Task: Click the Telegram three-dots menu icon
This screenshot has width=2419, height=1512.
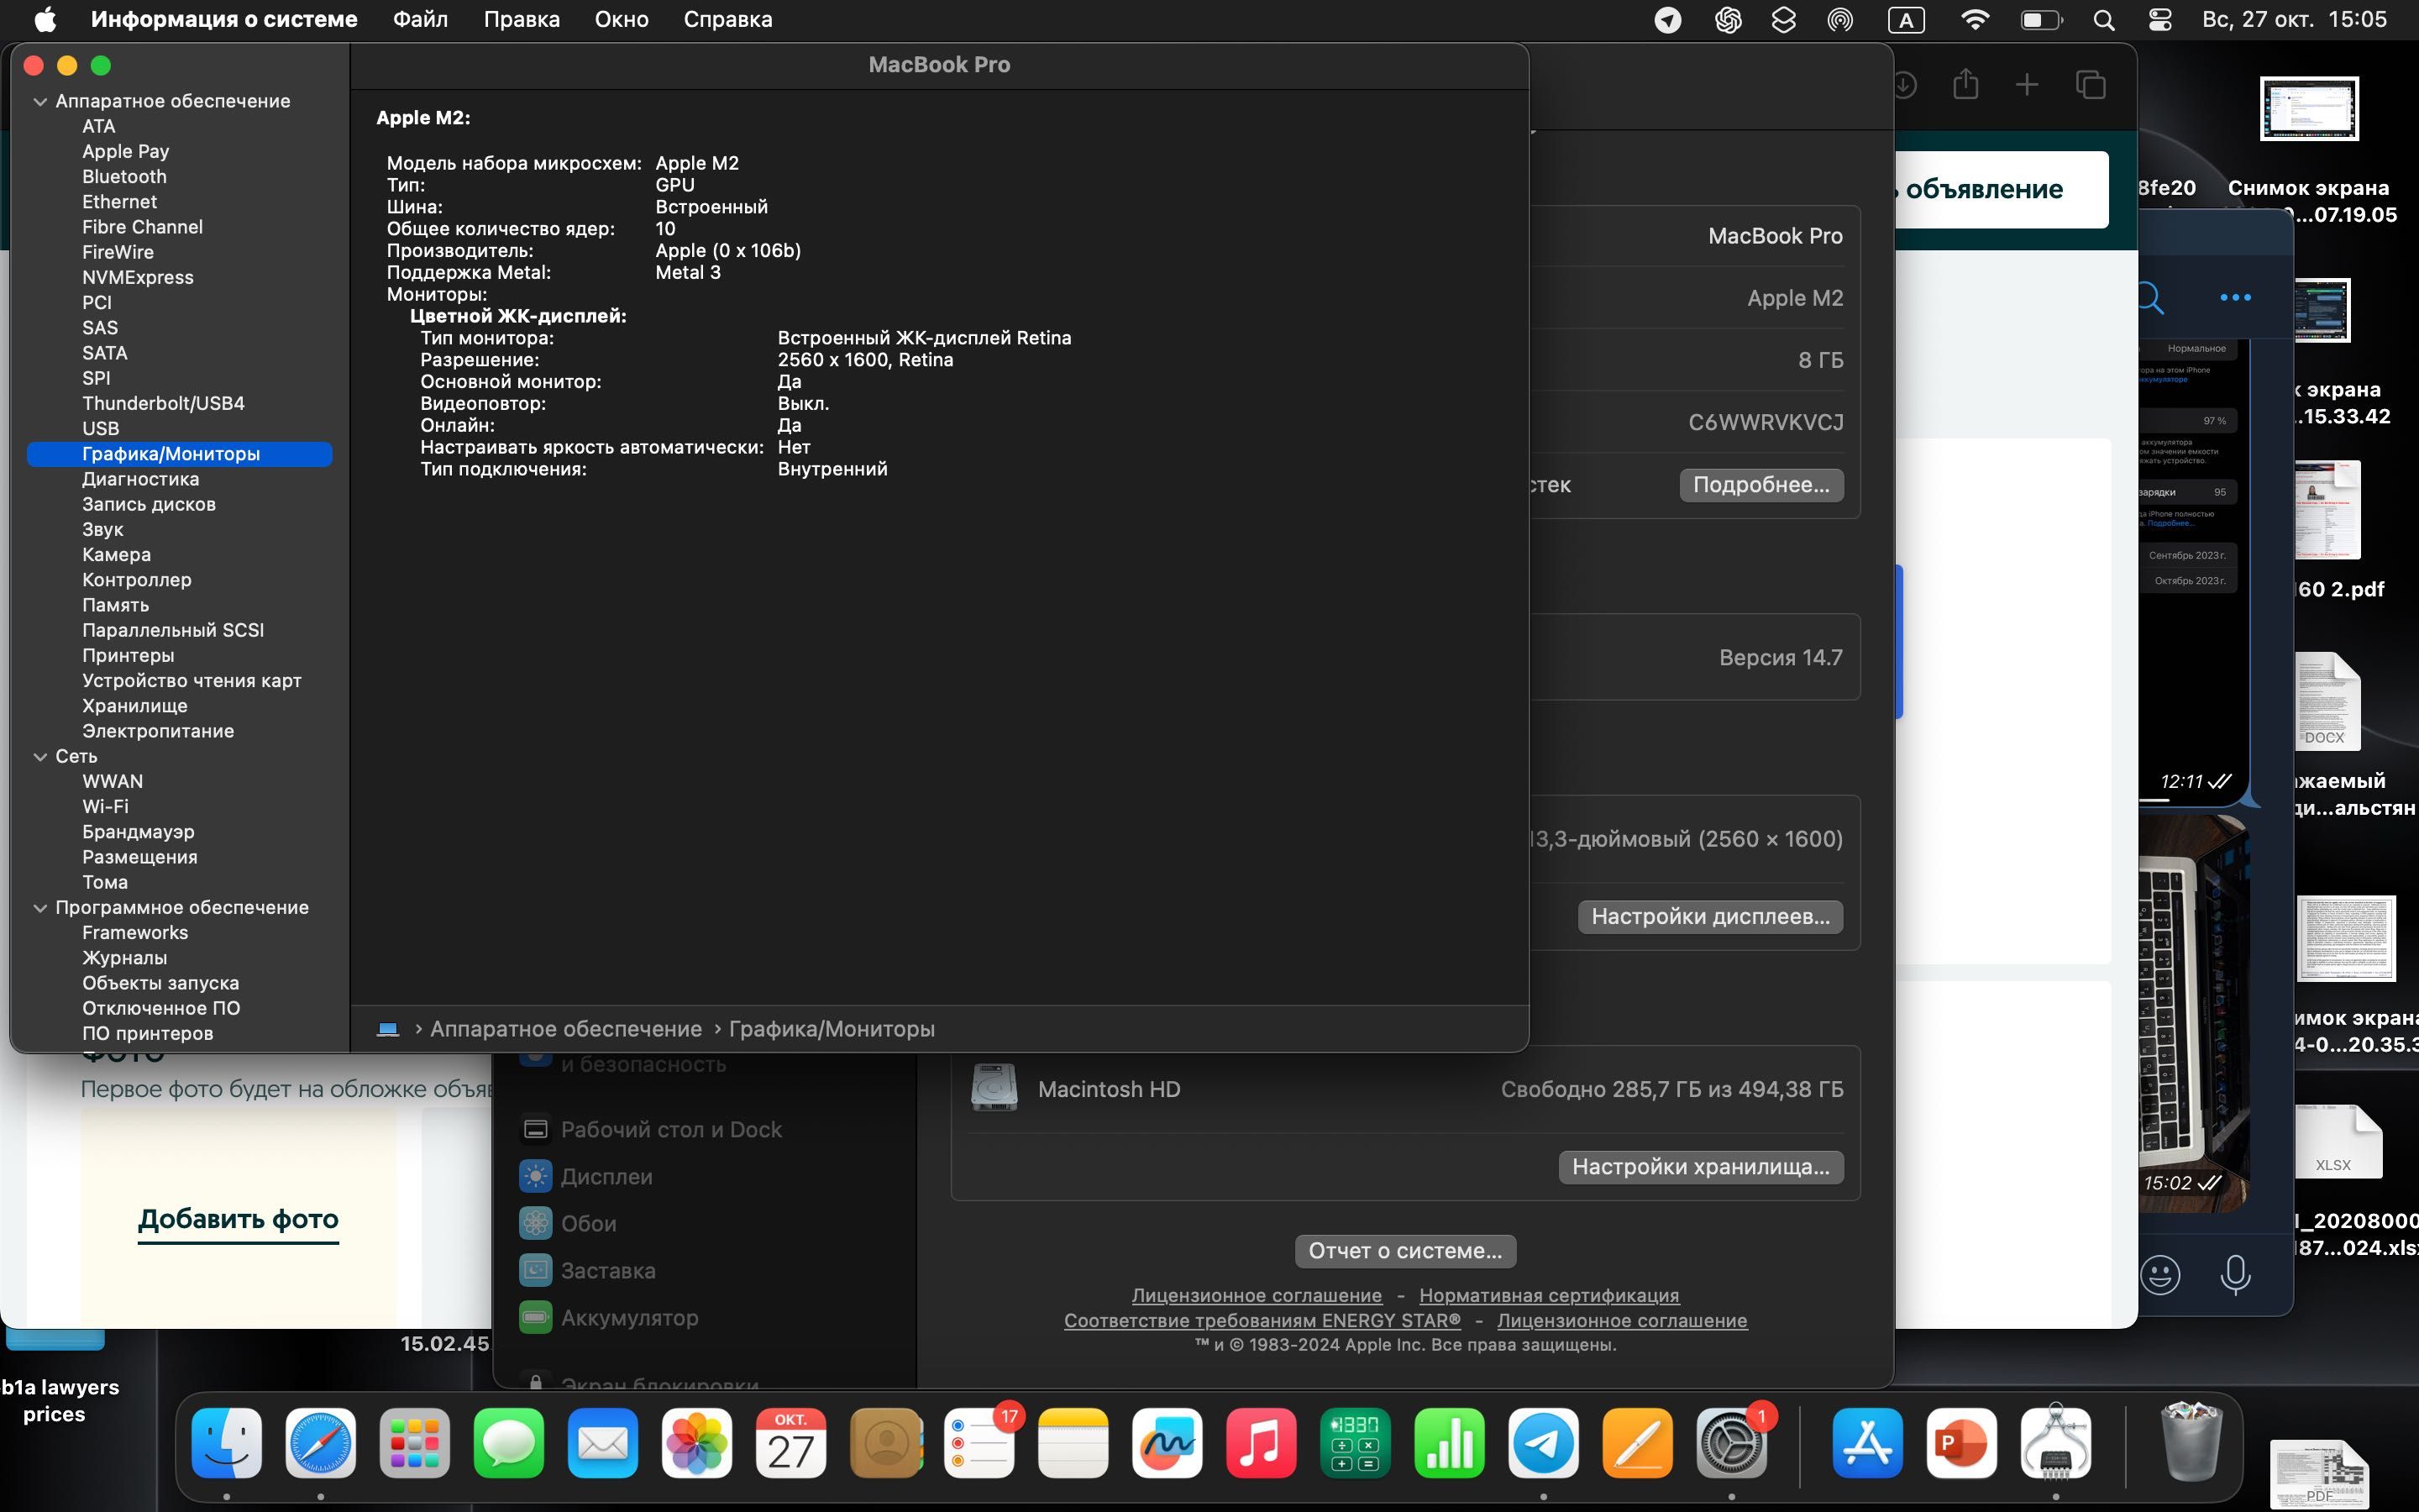Action: click(x=2235, y=297)
